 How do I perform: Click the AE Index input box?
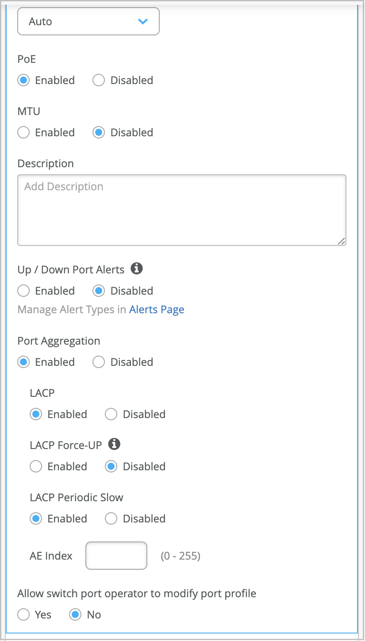click(x=116, y=556)
